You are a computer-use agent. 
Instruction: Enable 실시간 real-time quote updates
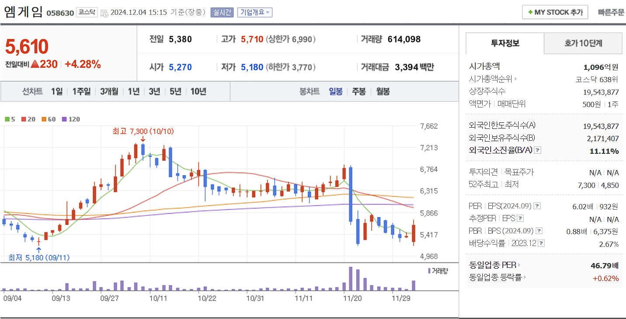(x=221, y=12)
